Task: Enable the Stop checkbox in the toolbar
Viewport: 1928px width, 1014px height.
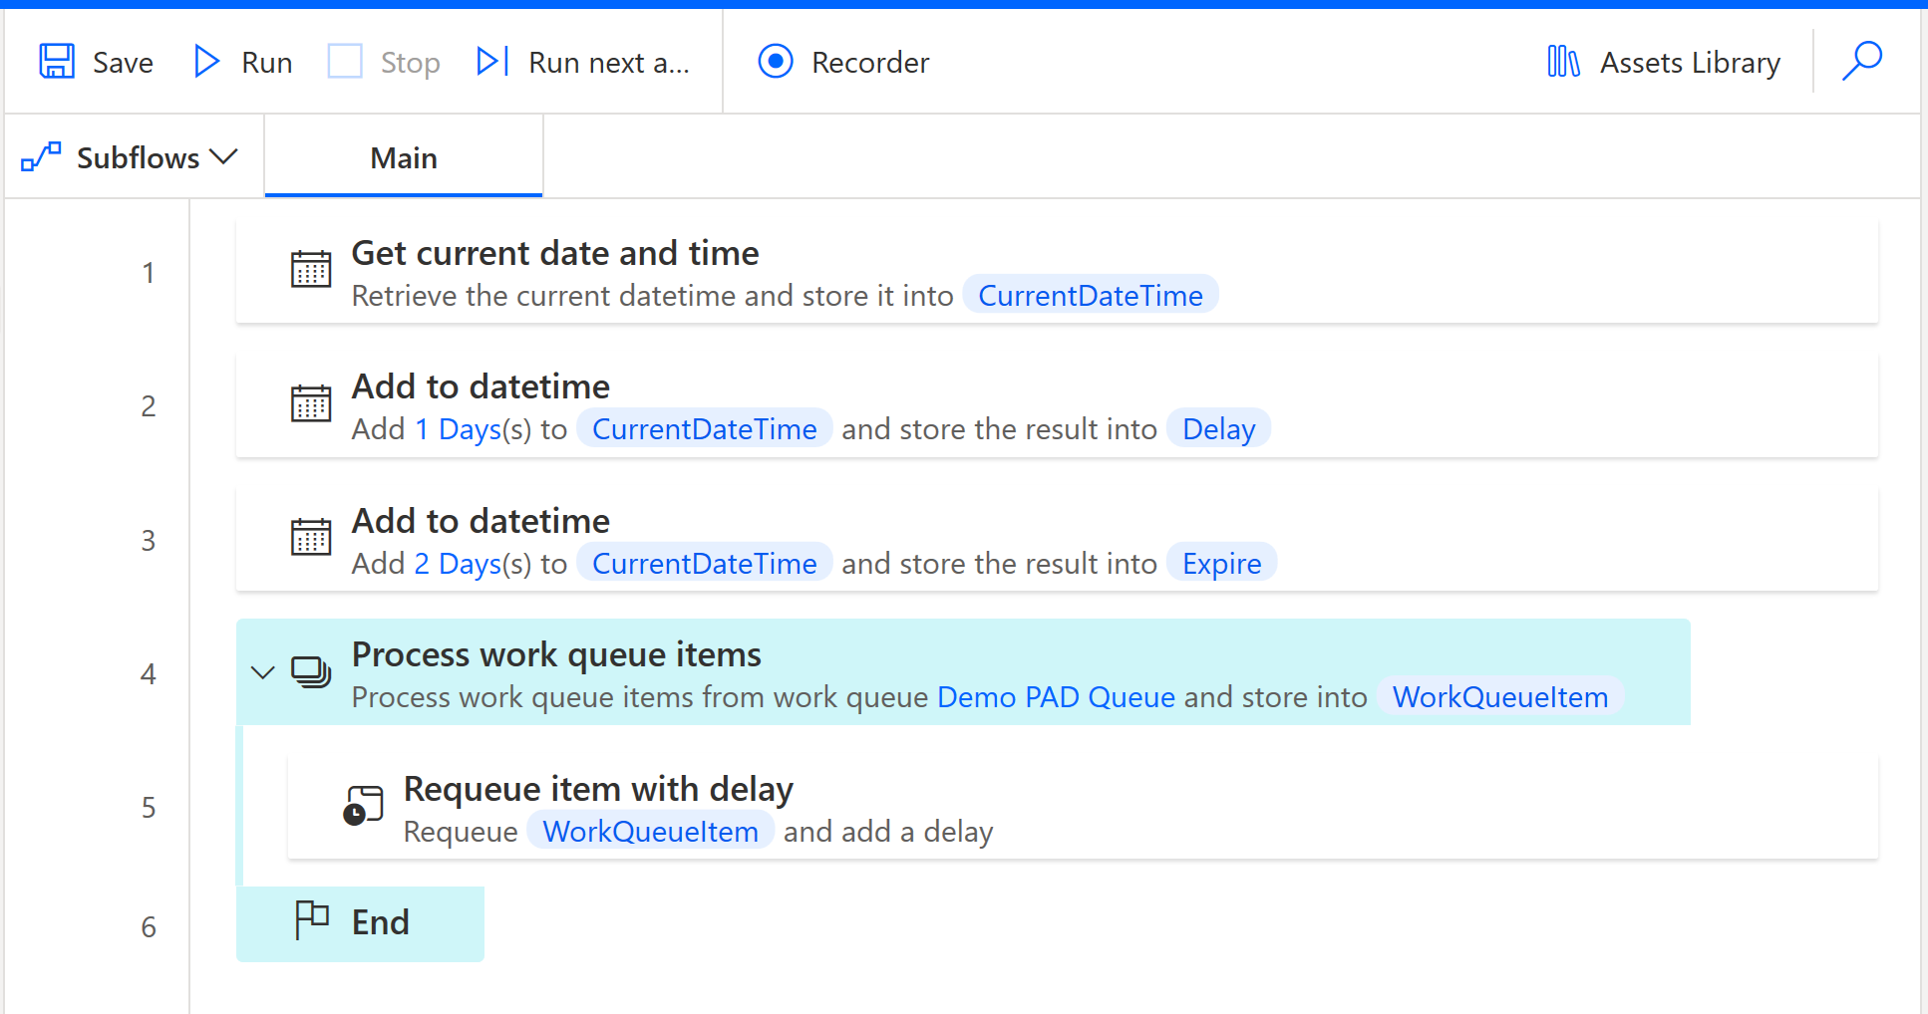Action: [x=345, y=61]
